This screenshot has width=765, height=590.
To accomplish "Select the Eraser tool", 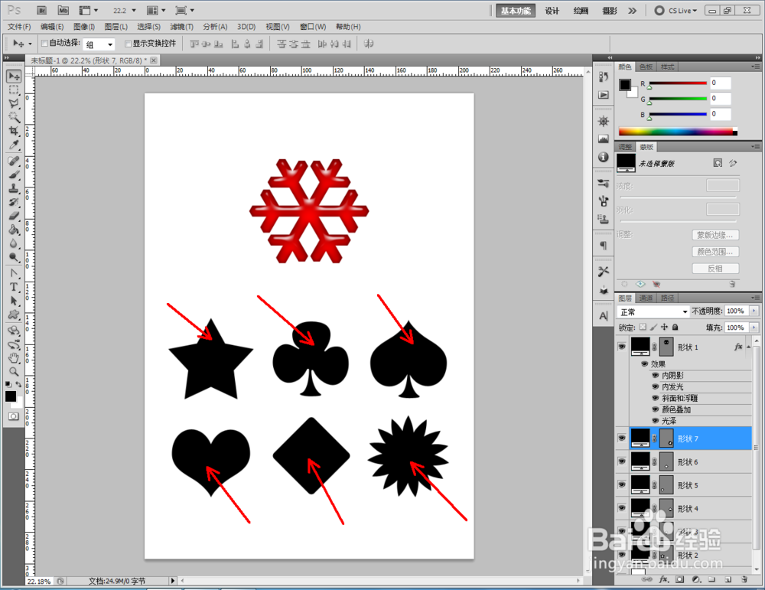I will point(14,216).
